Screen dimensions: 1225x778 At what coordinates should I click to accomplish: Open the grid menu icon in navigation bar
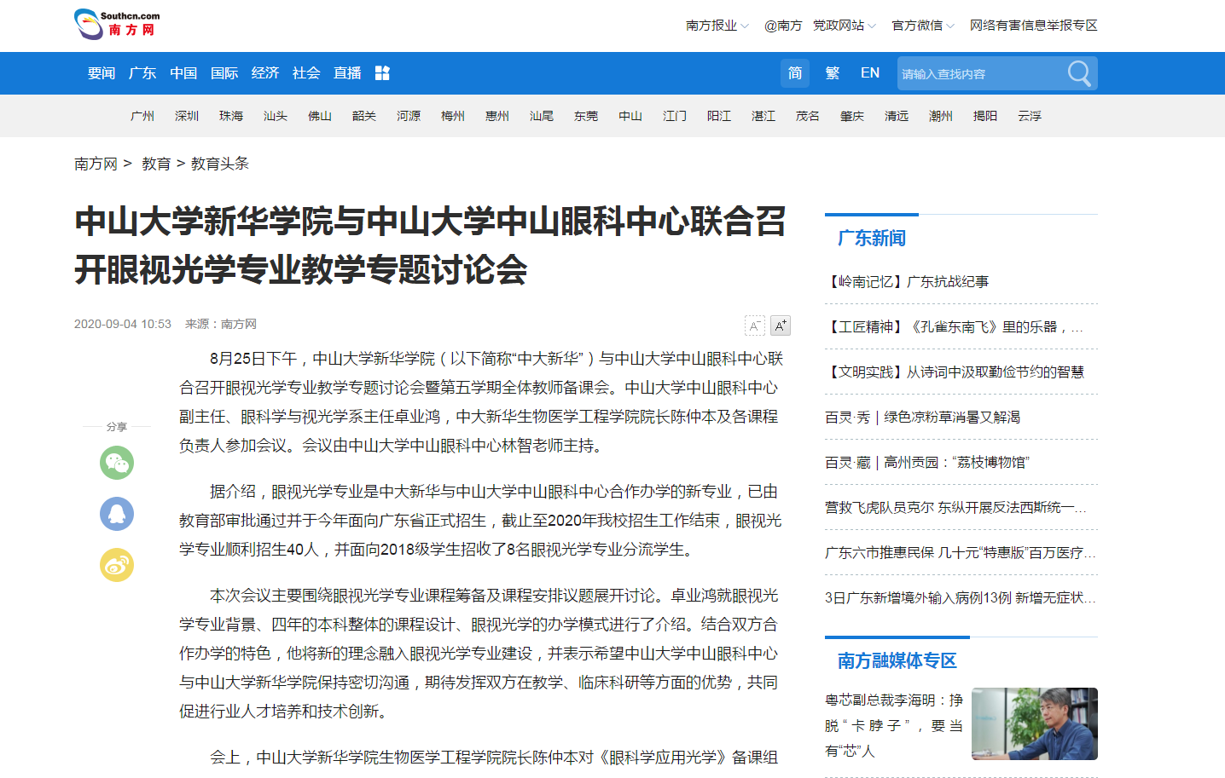point(382,73)
